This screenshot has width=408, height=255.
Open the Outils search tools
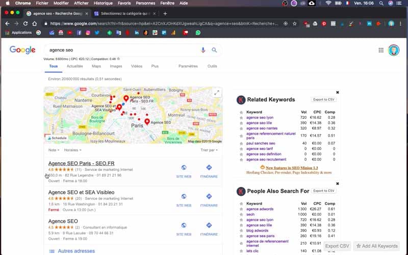pos(212,66)
